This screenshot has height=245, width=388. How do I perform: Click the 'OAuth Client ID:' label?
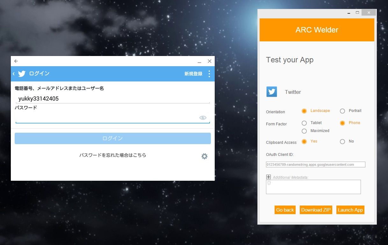tap(280, 155)
